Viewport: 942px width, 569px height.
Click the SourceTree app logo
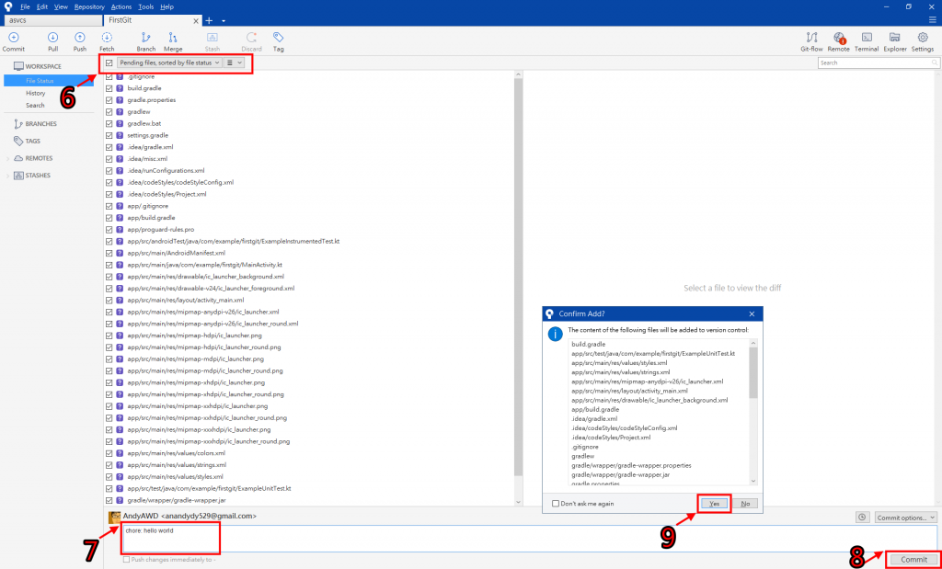pos(7,6)
